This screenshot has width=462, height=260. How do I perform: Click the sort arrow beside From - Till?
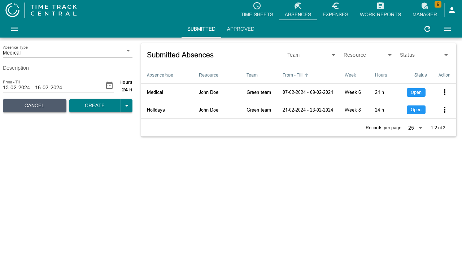pyautogui.click(x=306, y=75)
